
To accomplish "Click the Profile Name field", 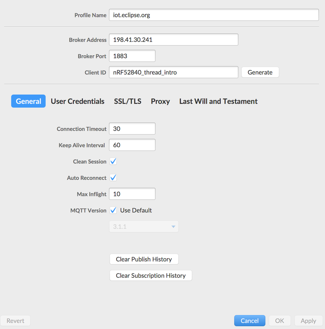I will click(214, 15).
